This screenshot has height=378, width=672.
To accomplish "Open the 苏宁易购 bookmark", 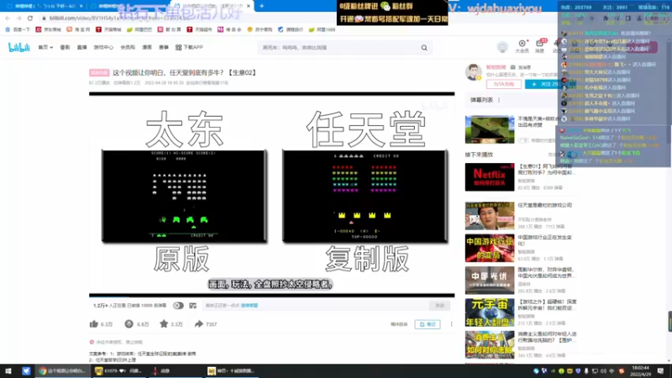I will click(x=260, y=29).
